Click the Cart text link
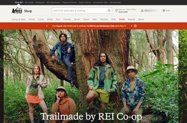 (168, 11)
